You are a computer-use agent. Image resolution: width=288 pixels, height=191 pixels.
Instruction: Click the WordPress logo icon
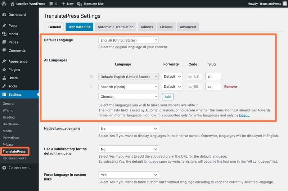4,4
